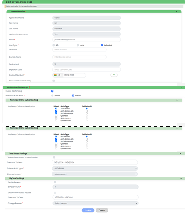Check the Enable Bypass checkbox
185x214 pixels.
click(55, 182)
